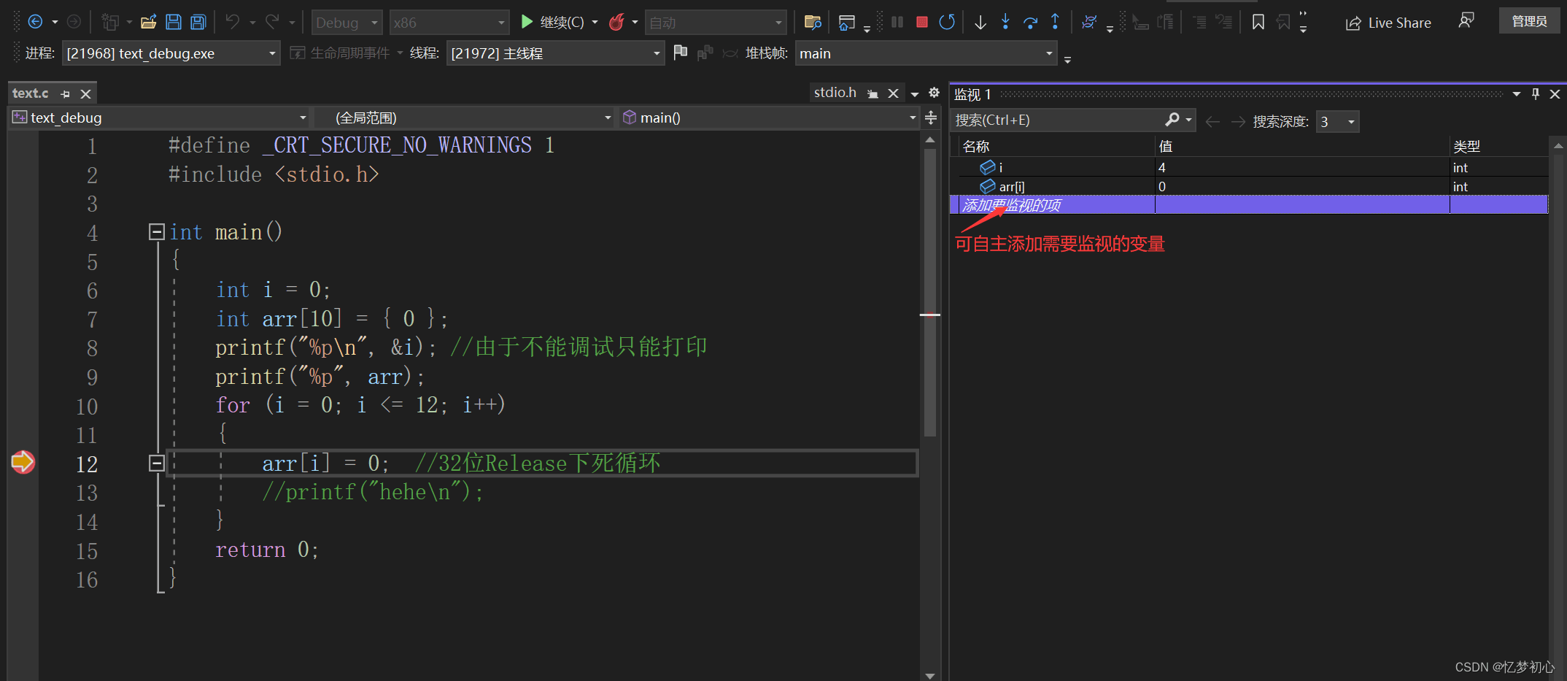
Task: Click the hot reload flame icon
Action: [x=616, y=22]
